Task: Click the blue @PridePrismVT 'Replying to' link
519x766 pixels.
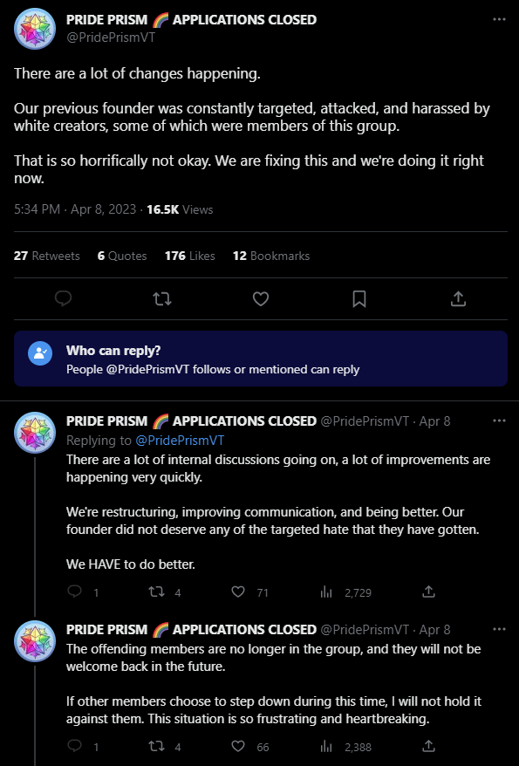Action: 180,441
